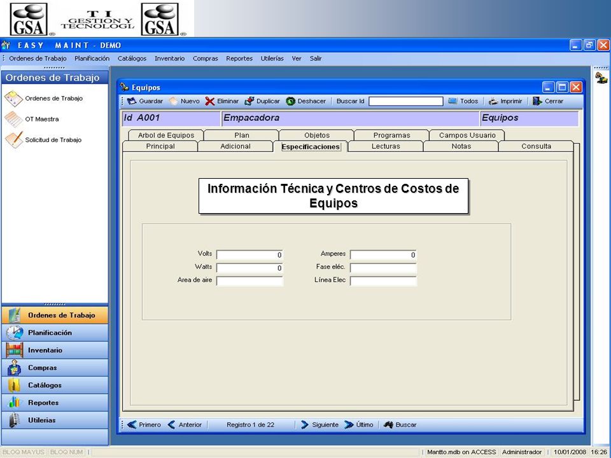The height and width of the screenshot is (458, 611).
Task: Click Mantto.mdb on ACCESS status entry
Action: [x=461, y=452]
